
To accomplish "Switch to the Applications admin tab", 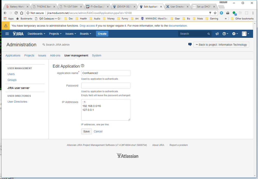I will click(x=13, y=55).
